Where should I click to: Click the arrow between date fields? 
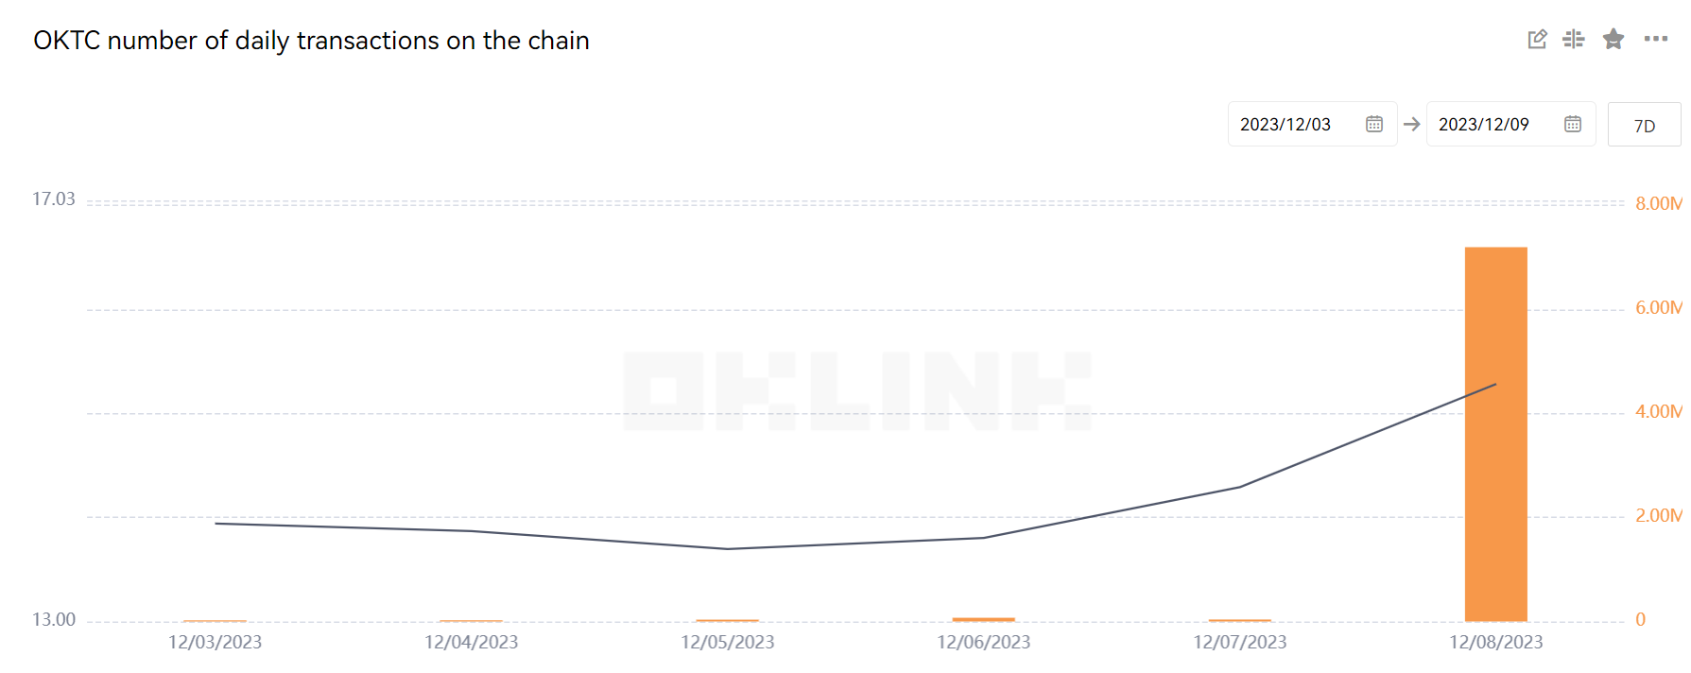[1412, 124]
